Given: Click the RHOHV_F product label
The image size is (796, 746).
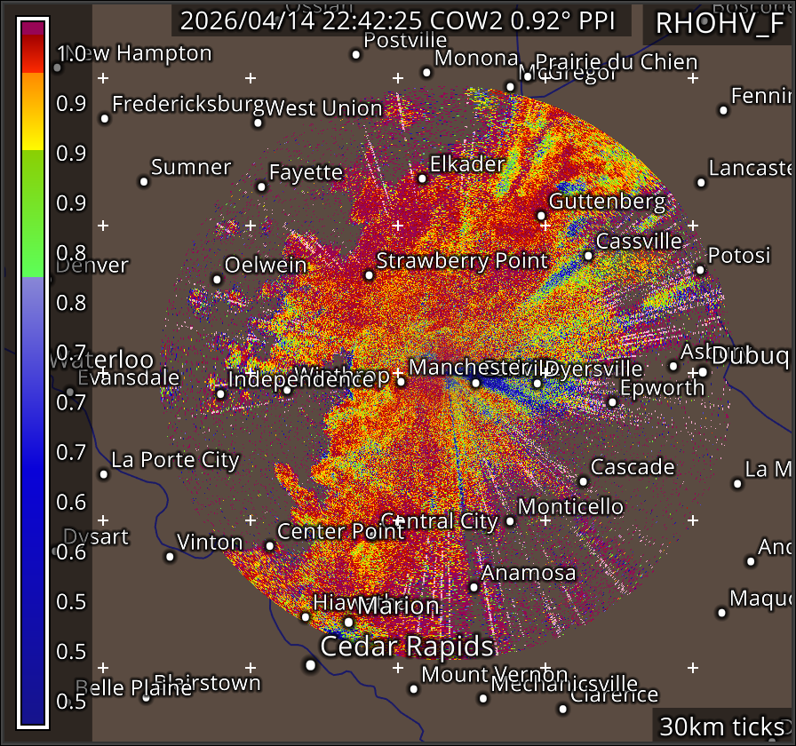Looking at the screenshot, I should [719, 24].
